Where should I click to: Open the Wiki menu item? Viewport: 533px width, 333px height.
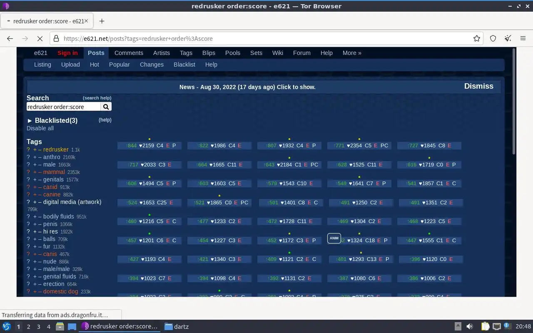click(278, 53)
